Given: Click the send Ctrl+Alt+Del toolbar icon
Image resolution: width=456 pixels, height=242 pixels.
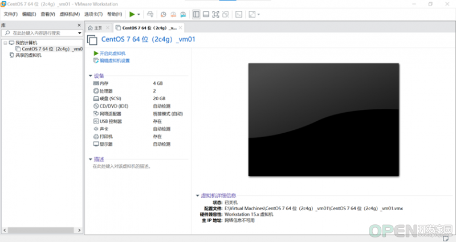Looking at the screenshot, I should [x=150, y=14].
